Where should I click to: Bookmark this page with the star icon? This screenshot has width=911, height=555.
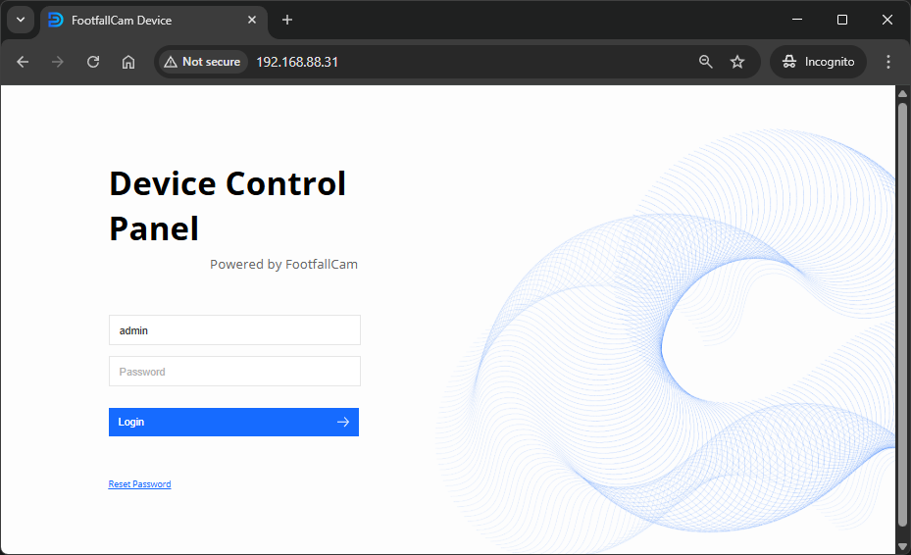(737, 62)
